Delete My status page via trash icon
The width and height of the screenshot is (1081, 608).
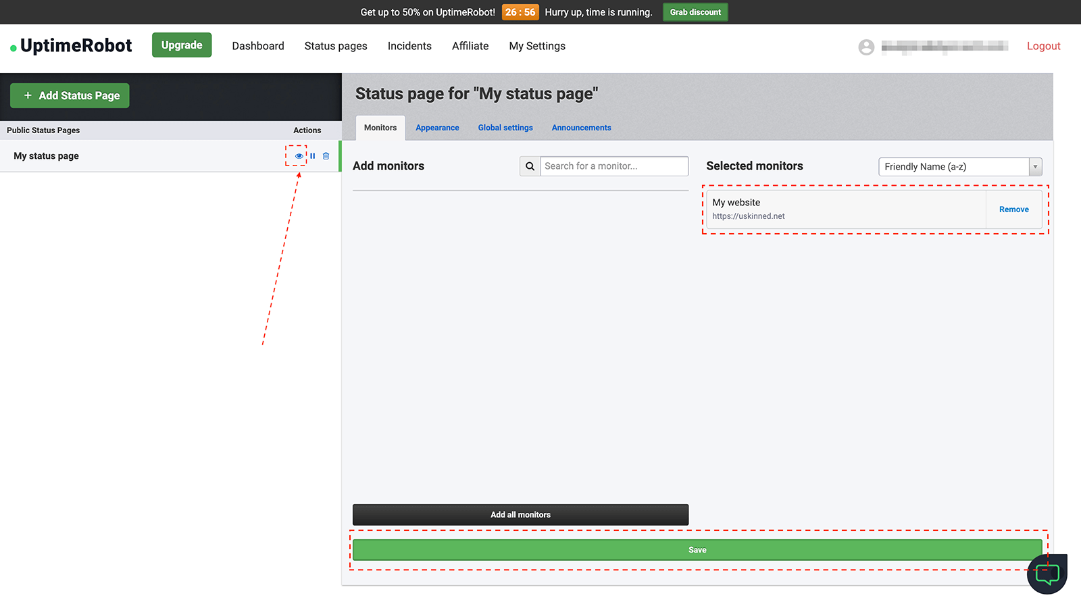coord(326,155)
